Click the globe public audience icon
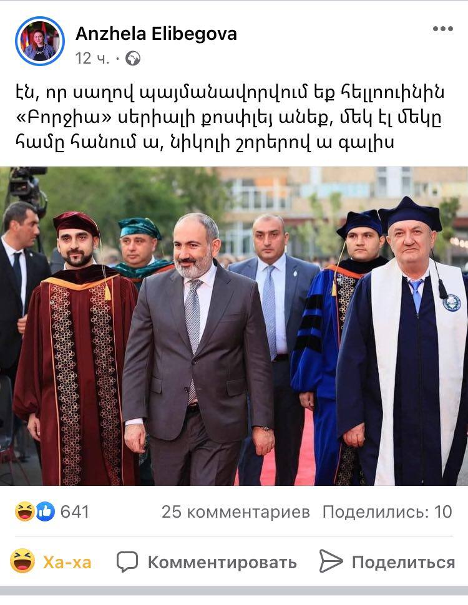This screenshot has width=468, height=605. tap(133, 59)
